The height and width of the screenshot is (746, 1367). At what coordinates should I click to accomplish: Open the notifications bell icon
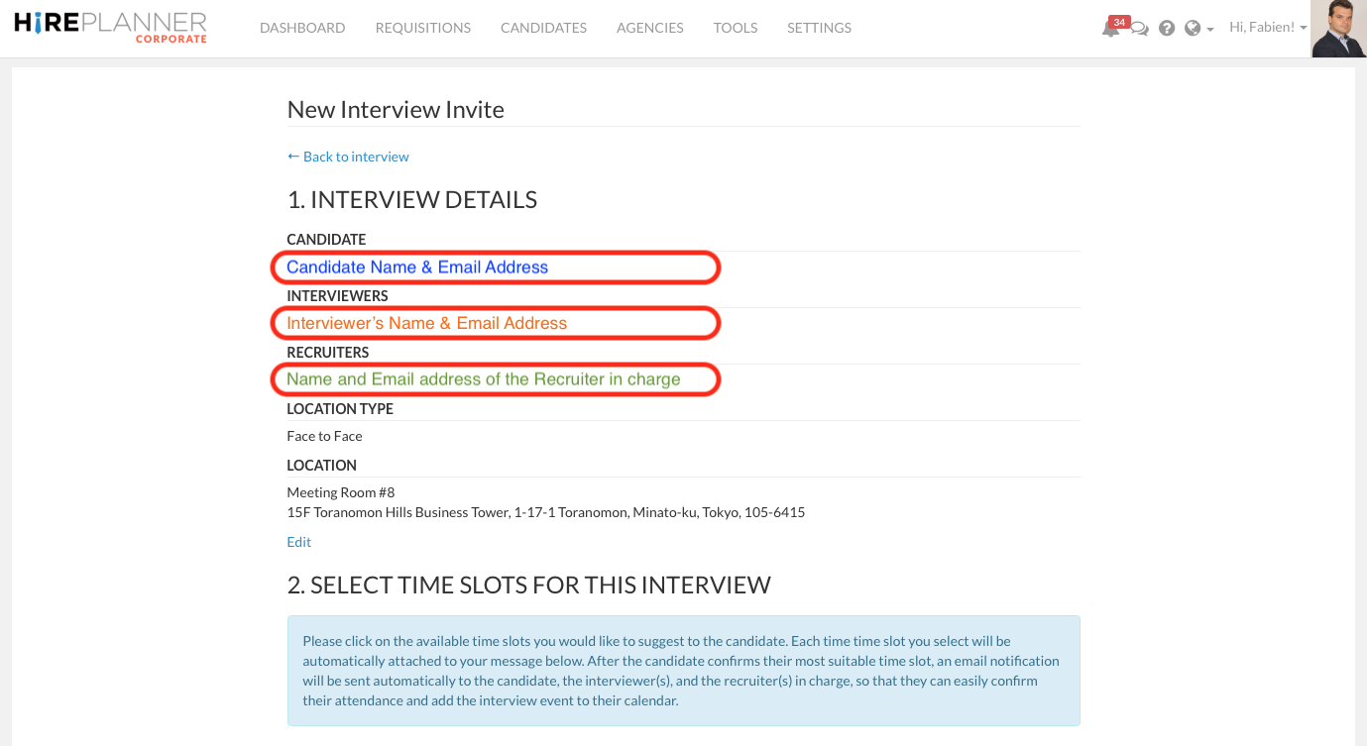[1110, 29]
